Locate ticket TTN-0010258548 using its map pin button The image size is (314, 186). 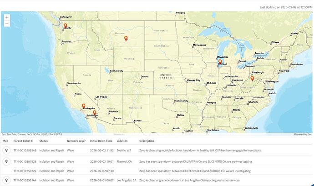6,151
